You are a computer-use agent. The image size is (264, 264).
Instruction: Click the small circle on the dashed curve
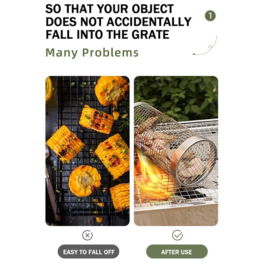pos(210,47)
